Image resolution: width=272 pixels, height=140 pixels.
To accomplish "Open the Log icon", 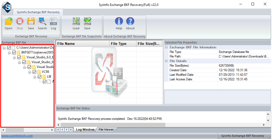I will pyautogui.click(x=53, y=24).
